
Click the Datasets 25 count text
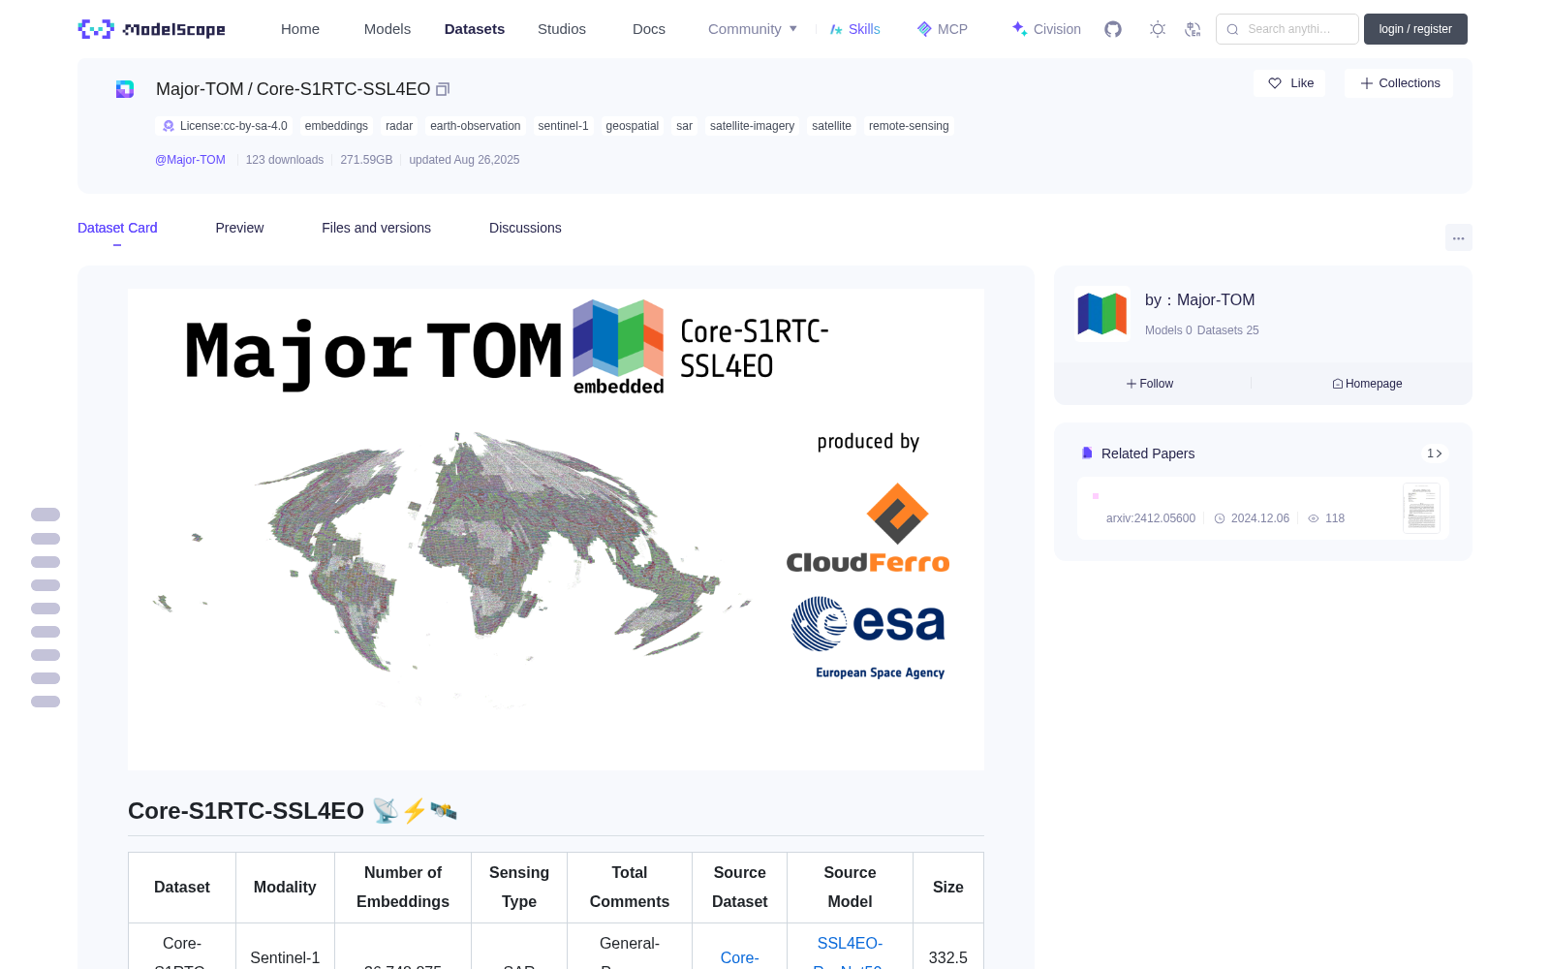[x=1228, y=330]
